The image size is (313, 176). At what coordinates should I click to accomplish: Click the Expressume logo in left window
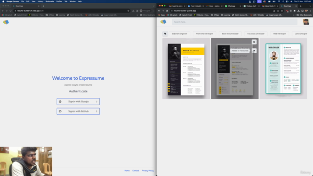(6, 22)
